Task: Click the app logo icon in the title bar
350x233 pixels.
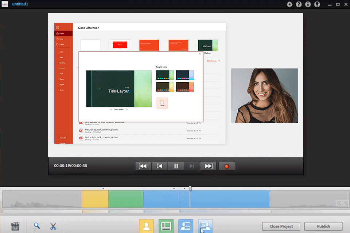Action: [5, 4]
